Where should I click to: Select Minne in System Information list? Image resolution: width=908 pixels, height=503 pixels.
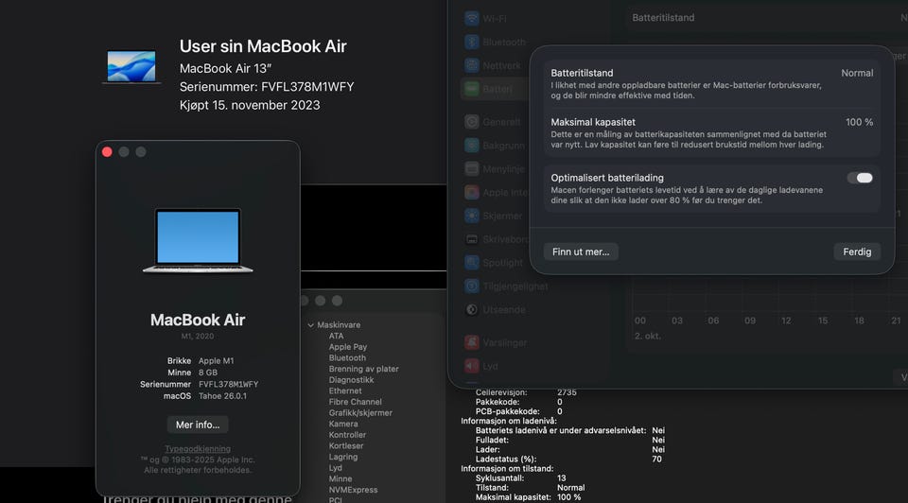click(340, 478)
